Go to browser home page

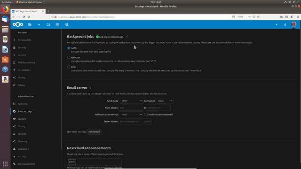pos(29,17)
